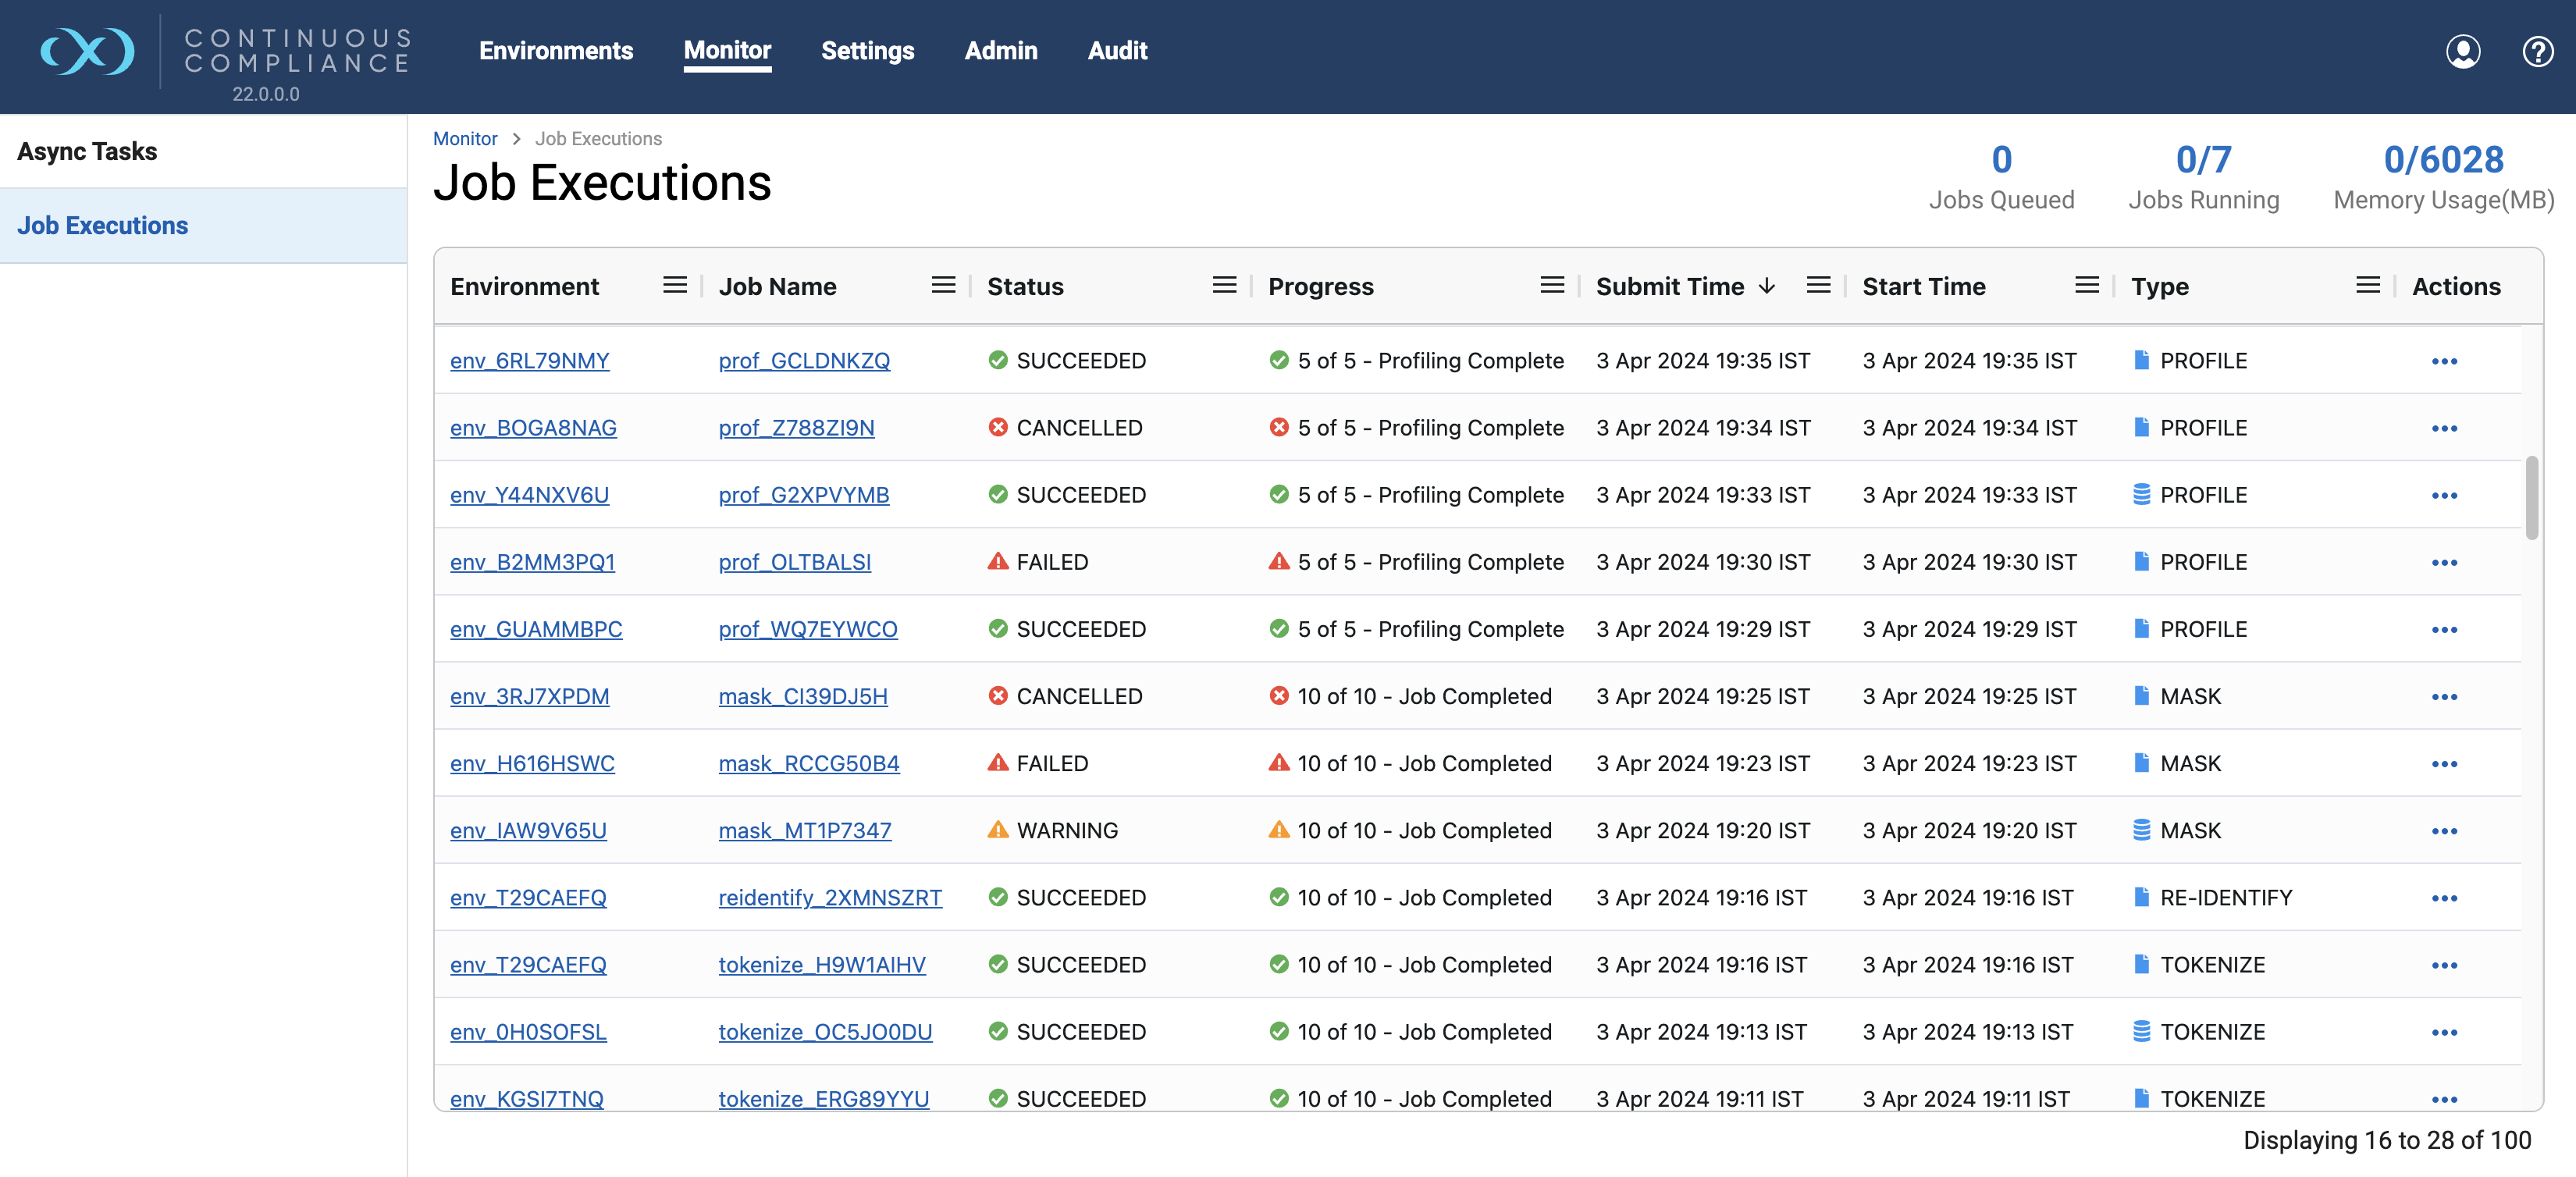Open the help question mark icon
The width and height of the screenshot is (2576, 1177).
(2538, 51)
